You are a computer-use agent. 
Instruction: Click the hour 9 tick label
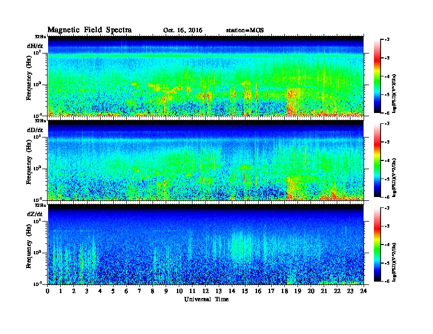pyautogui.click(x=166, y=291)
